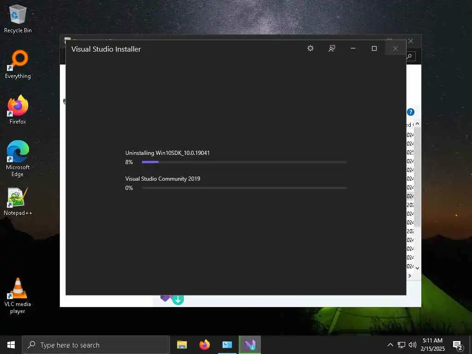This screenshot has height=354, width=472.
Task: Close the background Control Panel window
Action: click(411, 41)
